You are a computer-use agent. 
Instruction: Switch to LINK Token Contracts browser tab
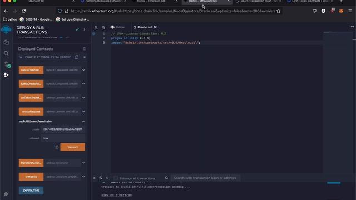coord(310,1)
